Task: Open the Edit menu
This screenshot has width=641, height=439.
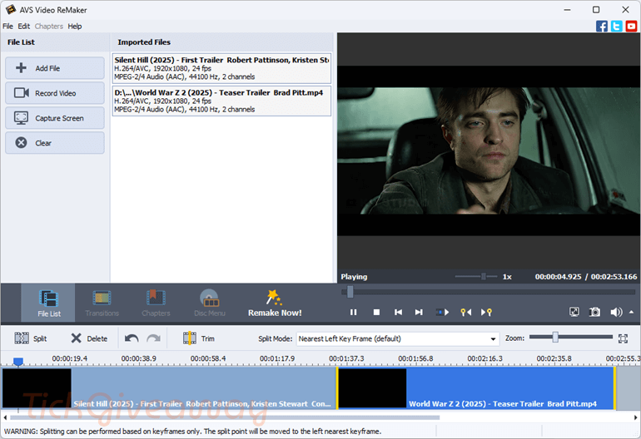Action: coord(23,26)
